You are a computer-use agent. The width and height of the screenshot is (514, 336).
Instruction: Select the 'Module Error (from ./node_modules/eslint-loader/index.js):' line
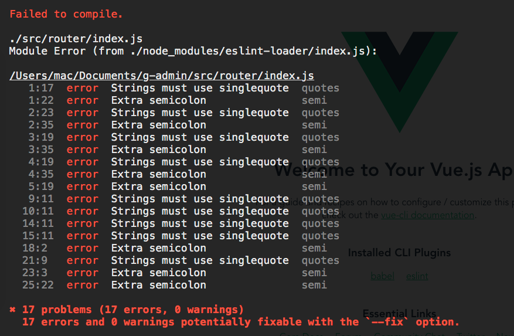point(193,51)
